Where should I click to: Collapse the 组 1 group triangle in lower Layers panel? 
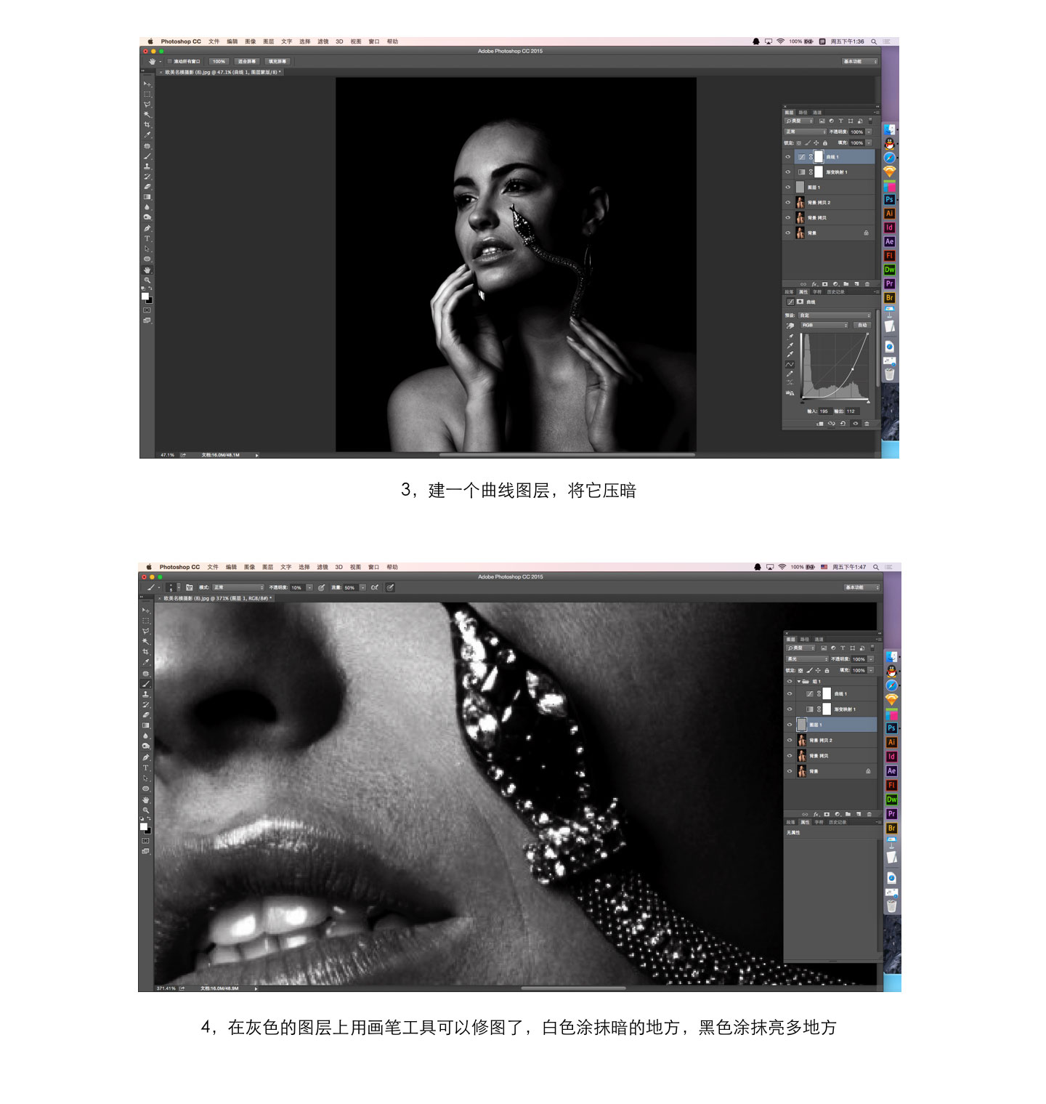799,681
